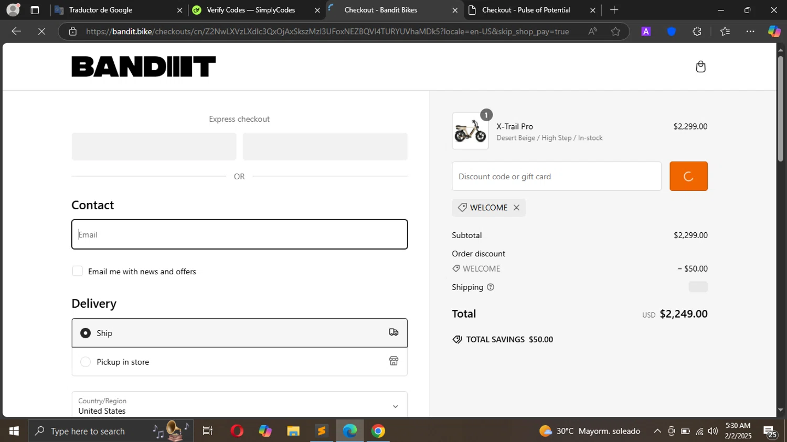787x442 pixels.
Task: Focus the Discount code or gift card field
Action: pyautogui.click(x=557, y=176)
